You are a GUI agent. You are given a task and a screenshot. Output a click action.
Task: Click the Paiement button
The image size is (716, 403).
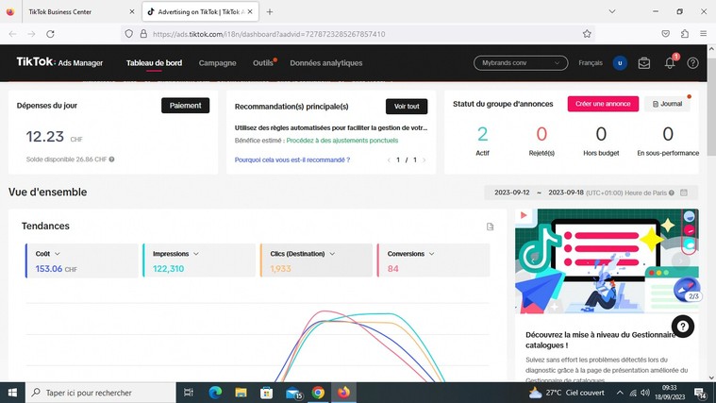click(185, 106)
